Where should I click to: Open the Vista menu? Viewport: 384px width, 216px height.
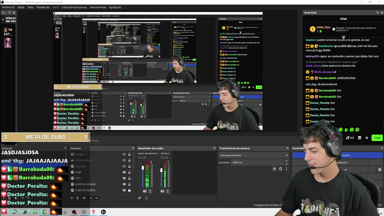[31, 7]
